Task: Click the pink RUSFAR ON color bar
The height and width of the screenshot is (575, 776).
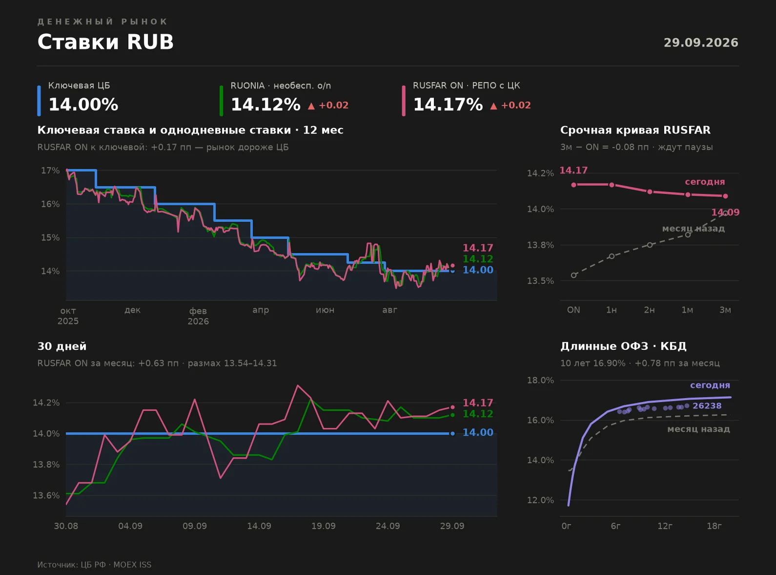Action: pyautogui.click(x=404, y=101)
